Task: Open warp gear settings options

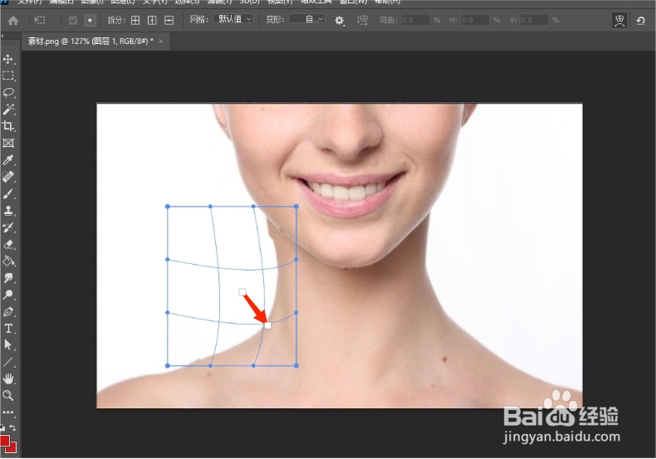Action: [340, 21]
